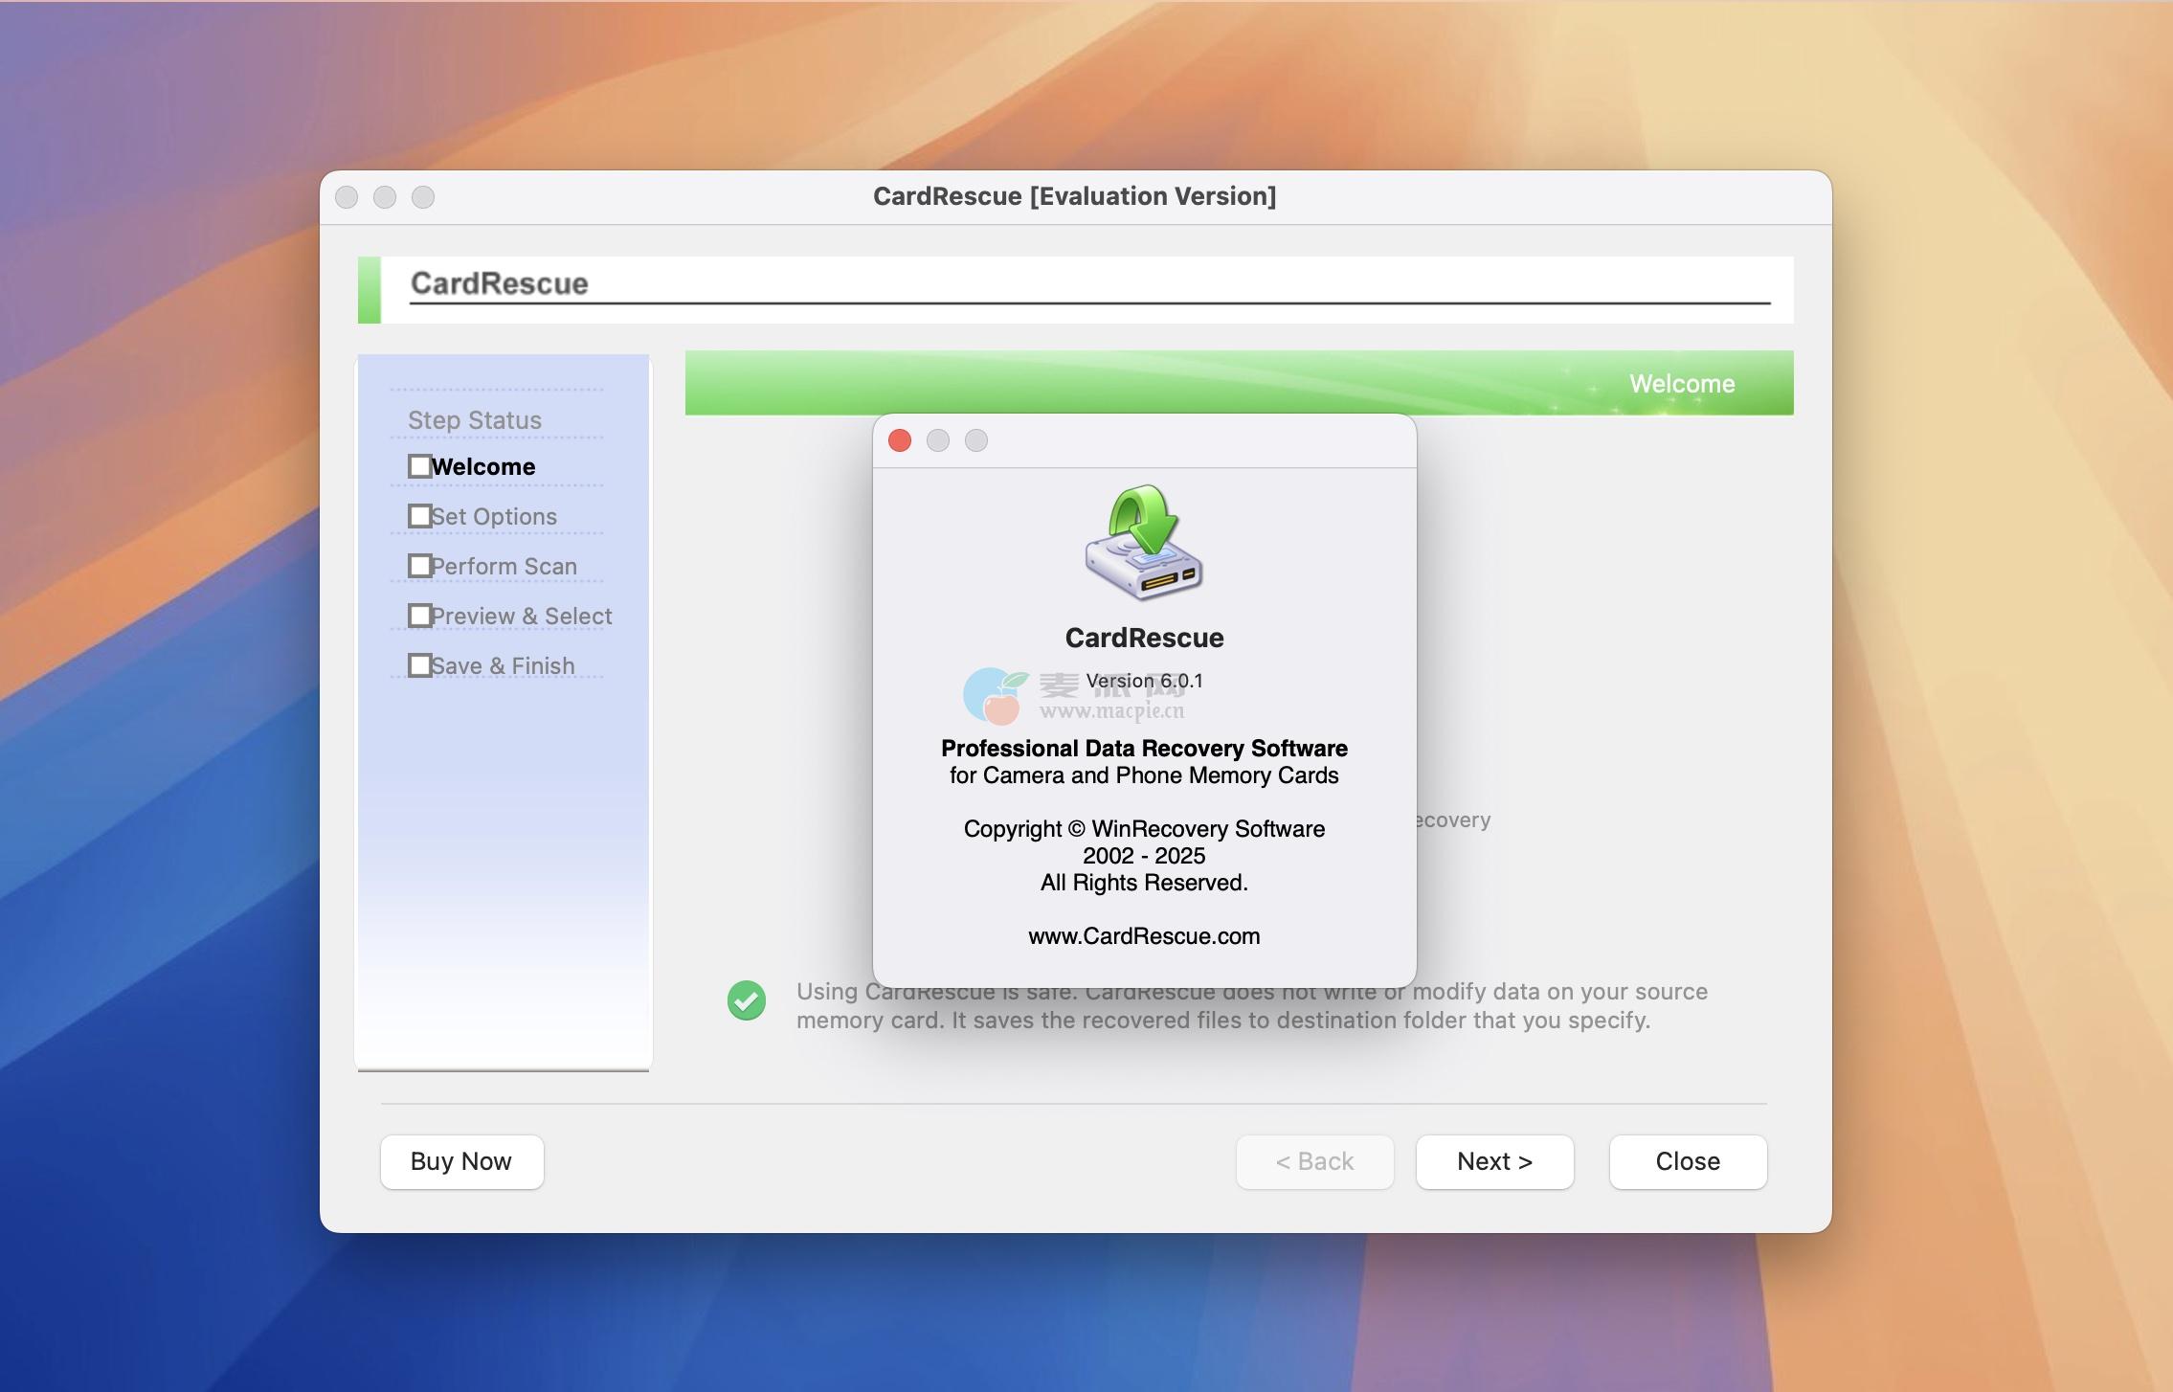This screenshot has width=2173, height=1392.
Task: Click the CardRescue header title
Action: (500, 283)
